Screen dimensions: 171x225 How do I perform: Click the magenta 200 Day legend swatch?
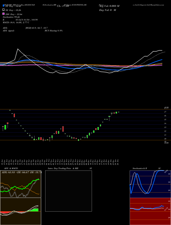(4, 14)
